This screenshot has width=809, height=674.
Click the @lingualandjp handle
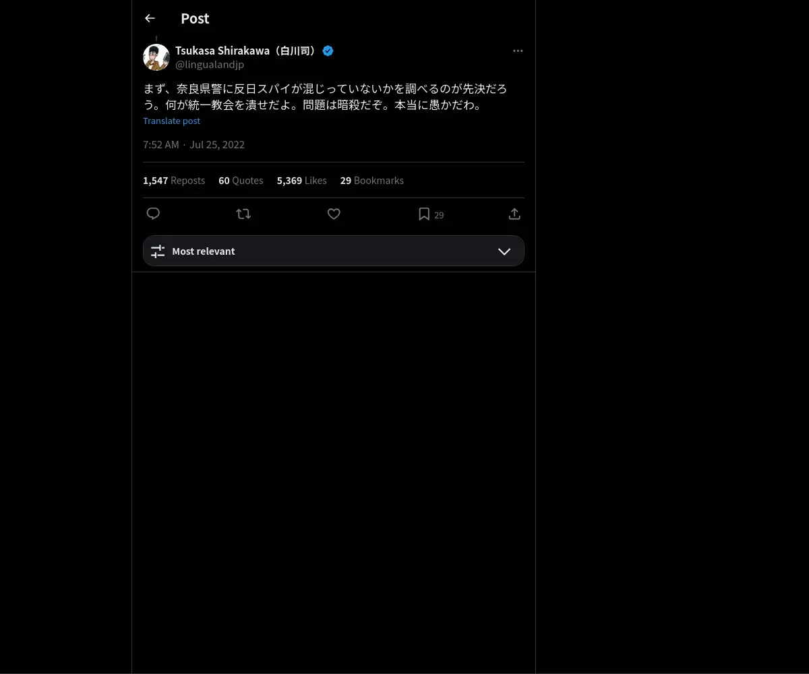point(210,65)
